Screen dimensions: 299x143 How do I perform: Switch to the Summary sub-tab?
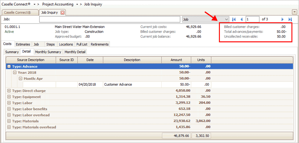12,52
